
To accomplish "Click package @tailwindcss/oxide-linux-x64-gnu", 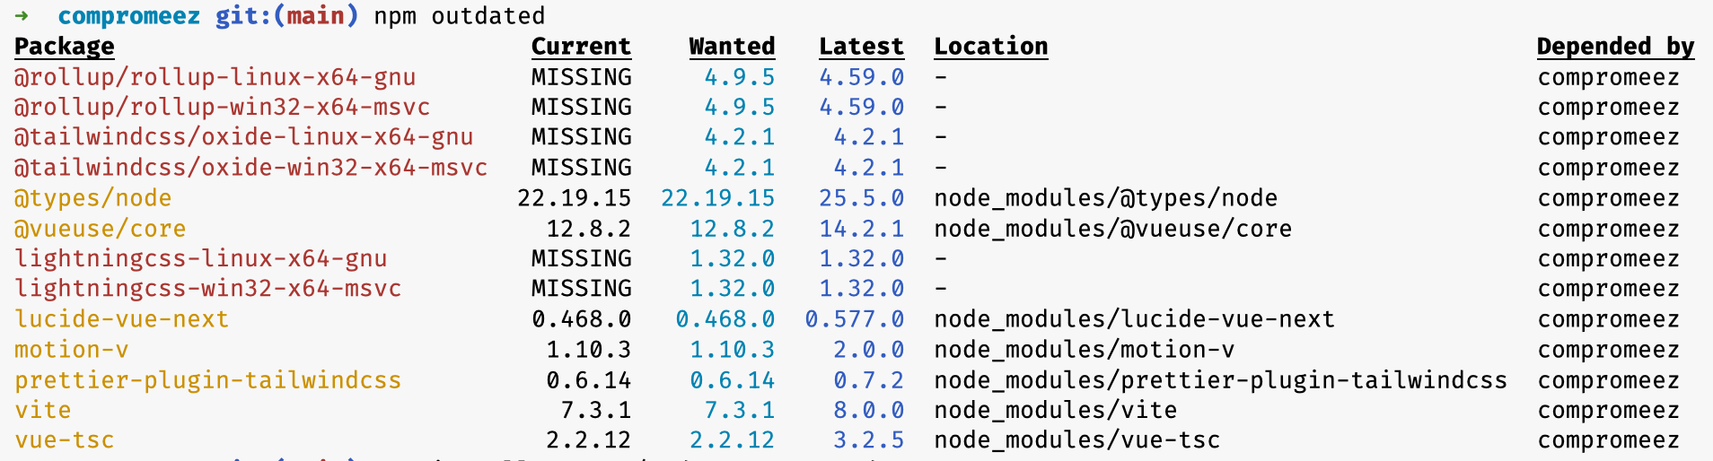I will pos(243,137).
